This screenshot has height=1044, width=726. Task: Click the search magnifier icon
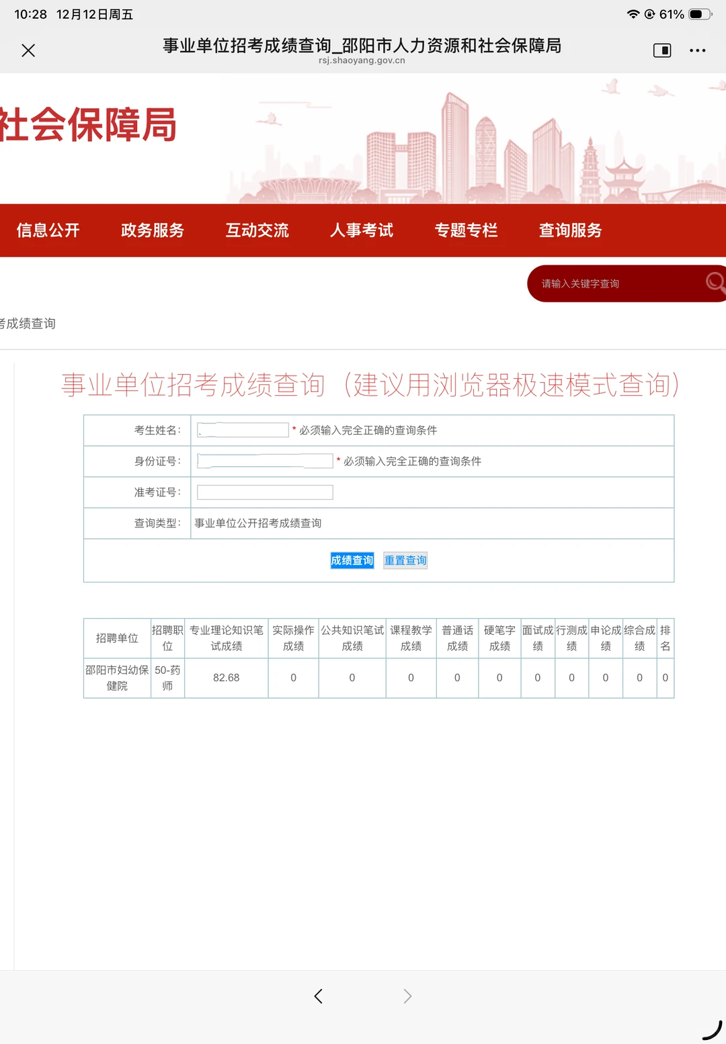(716, 284)
